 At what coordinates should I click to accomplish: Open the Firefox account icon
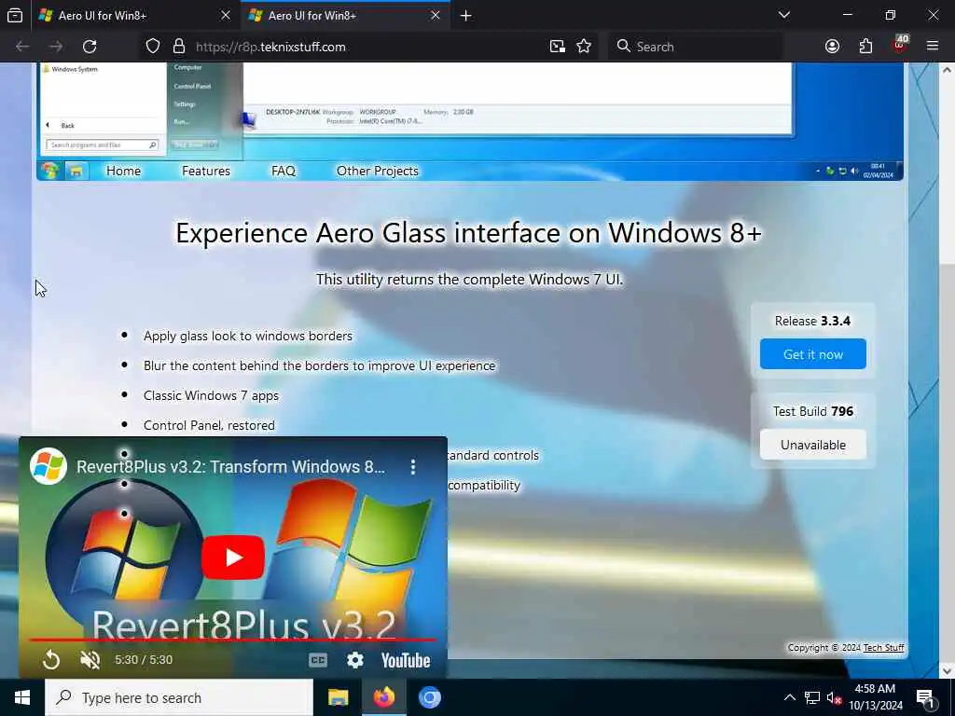point(832,47)
